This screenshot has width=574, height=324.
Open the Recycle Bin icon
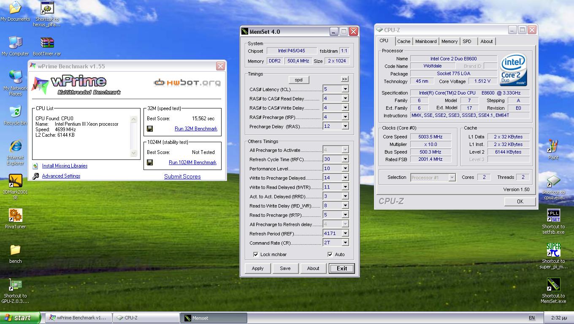pyautogui.click(x=15, y=112)
